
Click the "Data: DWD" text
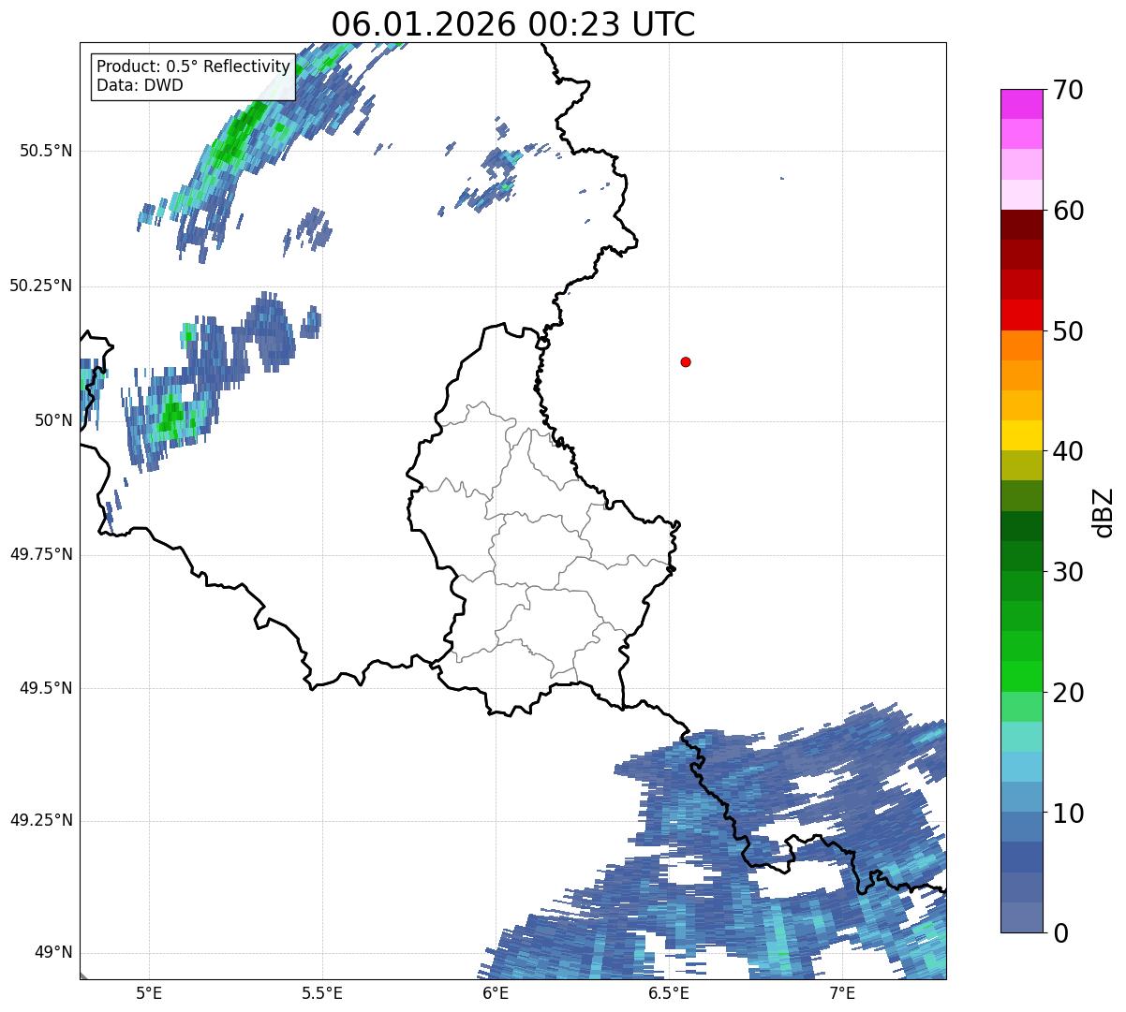point(140,85)
